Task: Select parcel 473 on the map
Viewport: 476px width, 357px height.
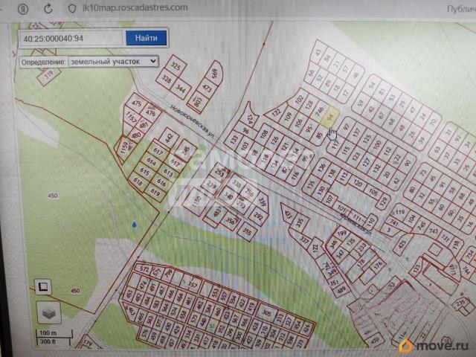Action: pos(207,89)
